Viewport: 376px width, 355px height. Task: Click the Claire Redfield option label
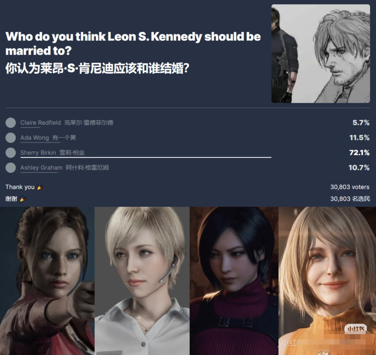coord(67,123)
